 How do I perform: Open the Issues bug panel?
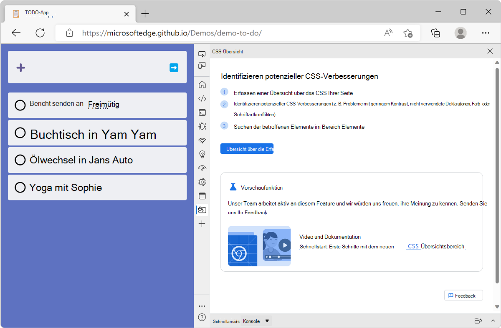coord(202,126)
